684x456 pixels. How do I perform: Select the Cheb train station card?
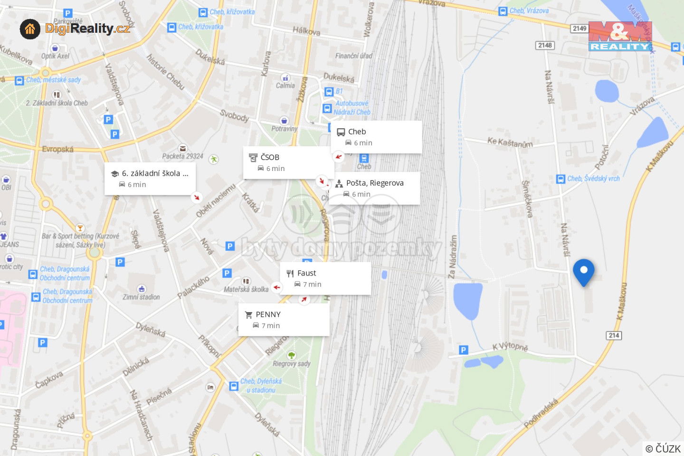point(376,137)
